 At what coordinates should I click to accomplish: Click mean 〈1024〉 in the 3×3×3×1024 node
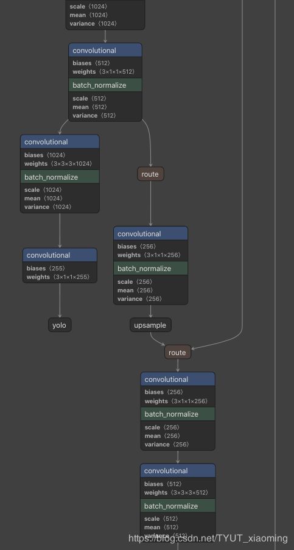(44, 199)
